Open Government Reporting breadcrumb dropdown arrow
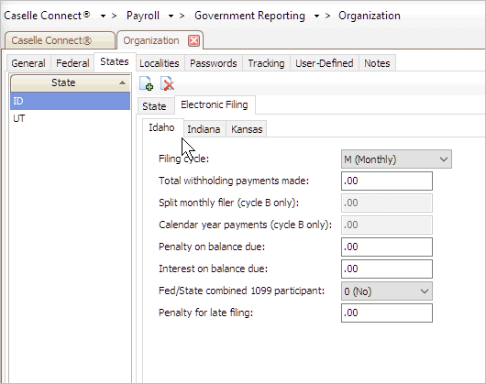 click(x=316, y=16)
